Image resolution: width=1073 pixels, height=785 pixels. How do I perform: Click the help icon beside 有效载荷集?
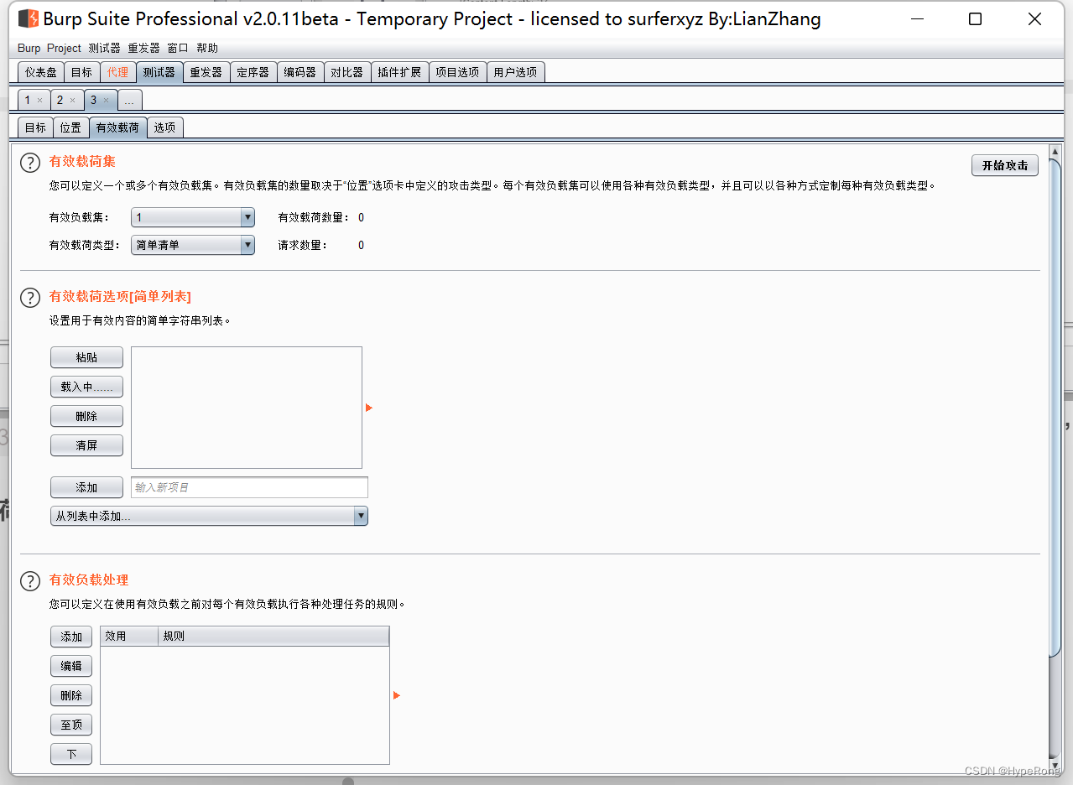[x=29, y=163]
